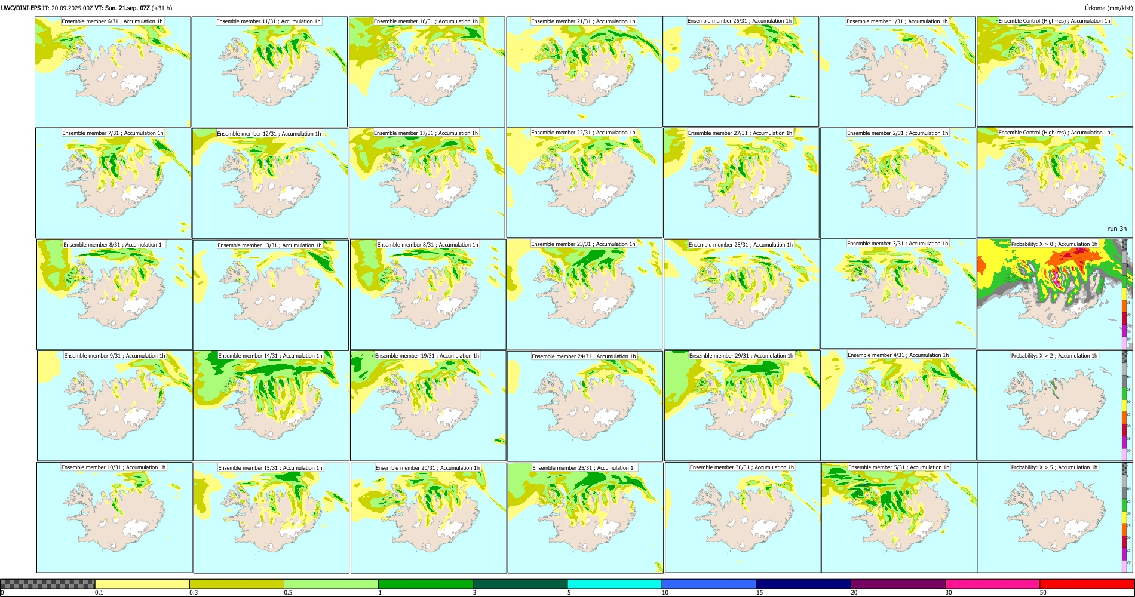
Task: Click the 'Ensemble member 9/31' title label
Action: (x=115, y=356)
